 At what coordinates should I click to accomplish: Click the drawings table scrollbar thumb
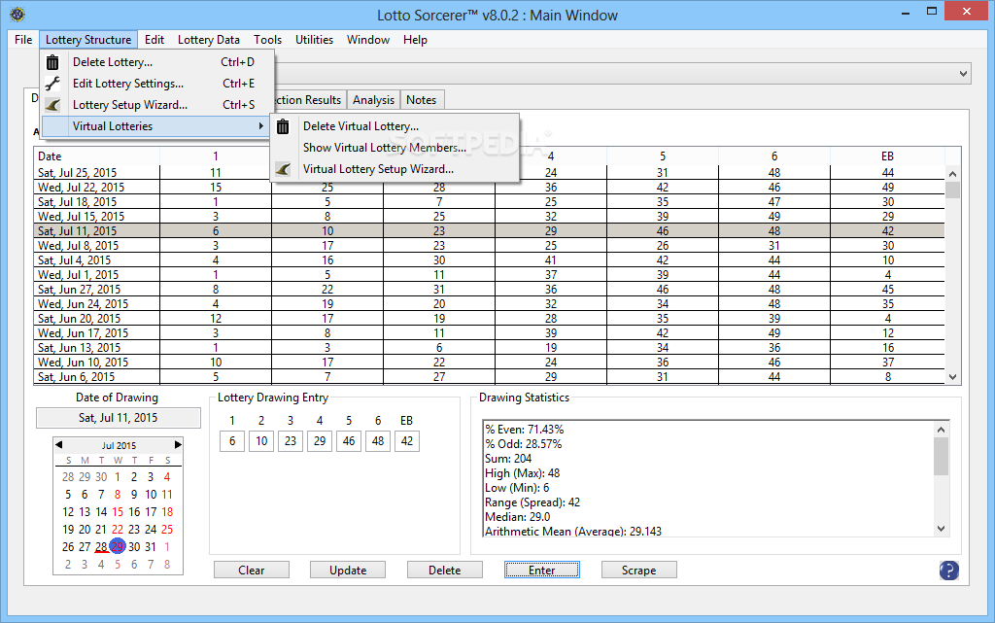(952, 190)
